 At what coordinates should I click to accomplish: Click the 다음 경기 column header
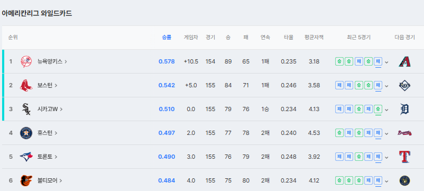pyautogui.click(x=404, y=38)
